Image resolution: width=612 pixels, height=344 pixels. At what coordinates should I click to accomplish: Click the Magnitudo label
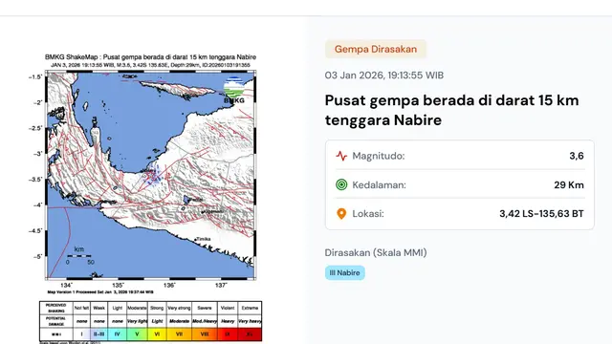379,156
